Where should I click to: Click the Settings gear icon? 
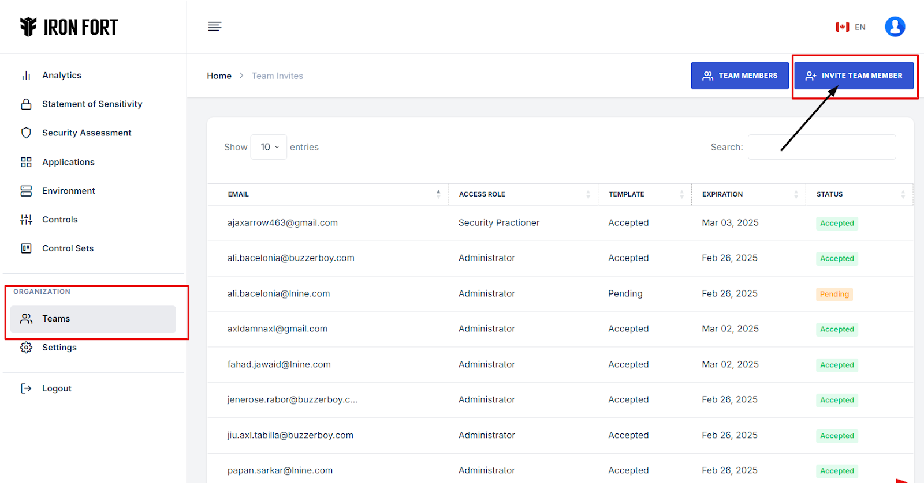tap(26, 348)
